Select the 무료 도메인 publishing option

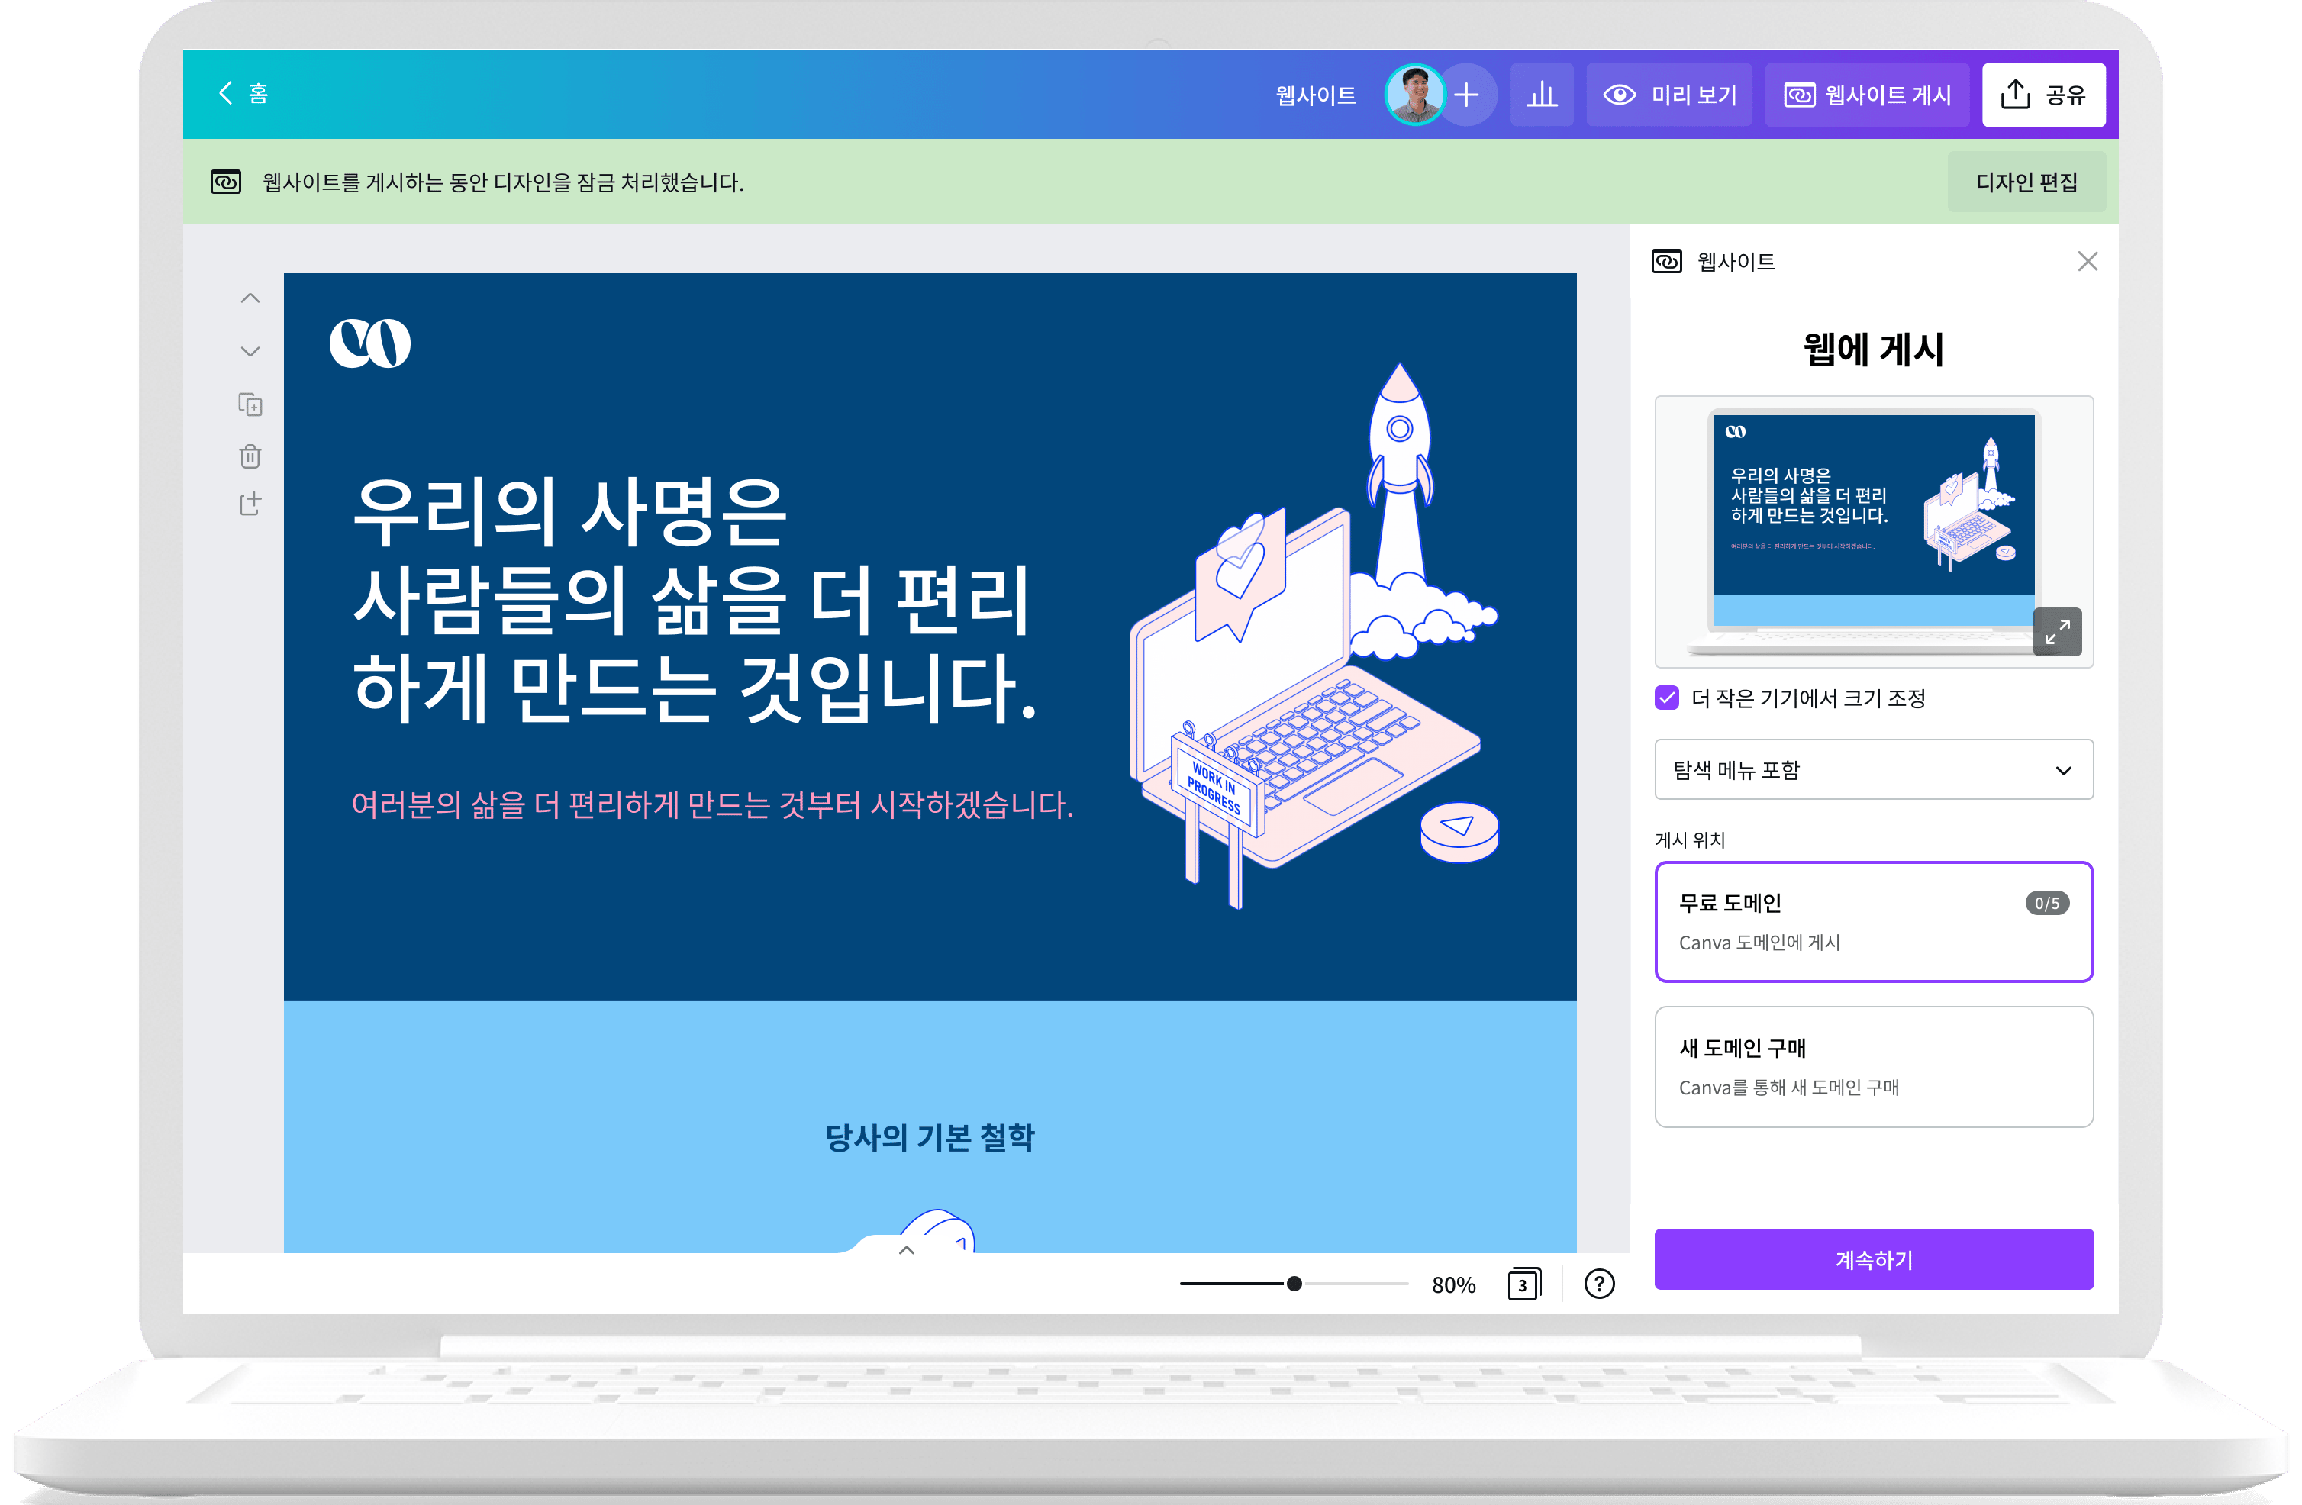[x=1874, y=921]
